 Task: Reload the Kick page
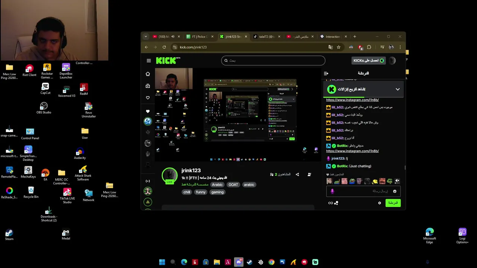(x=164, y=47)
